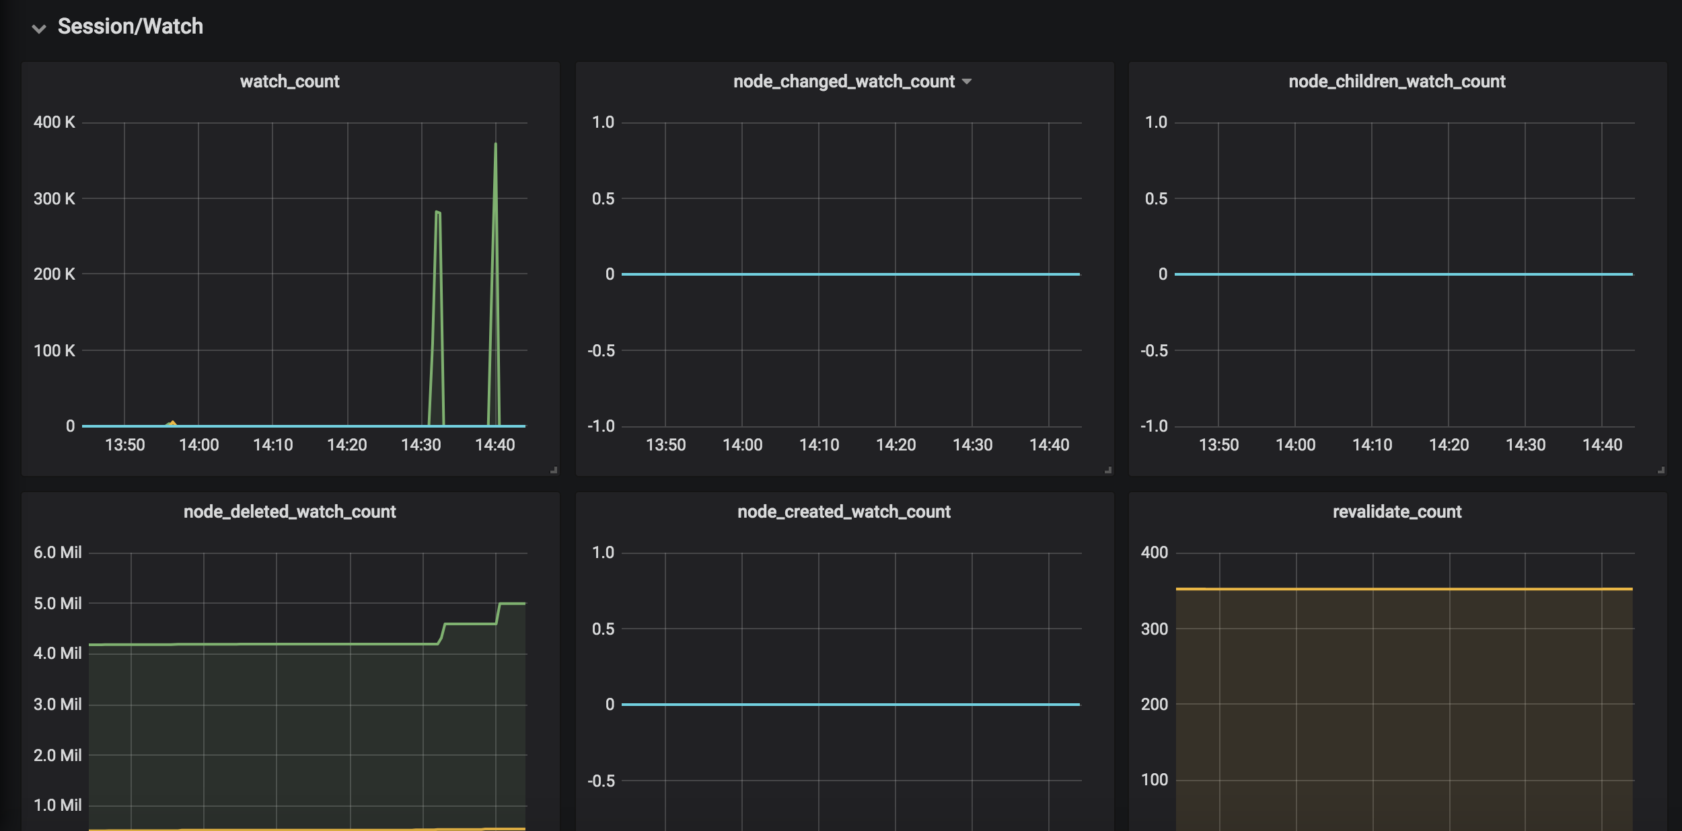
Task: Open the watch_count panel title menu
Action: [x=289, y=81]
